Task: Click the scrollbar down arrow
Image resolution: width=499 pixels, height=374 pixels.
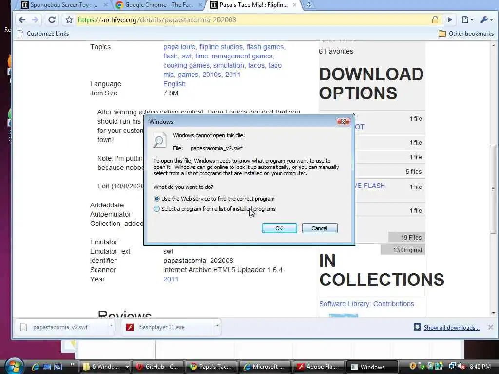Action: pos(493,313)
